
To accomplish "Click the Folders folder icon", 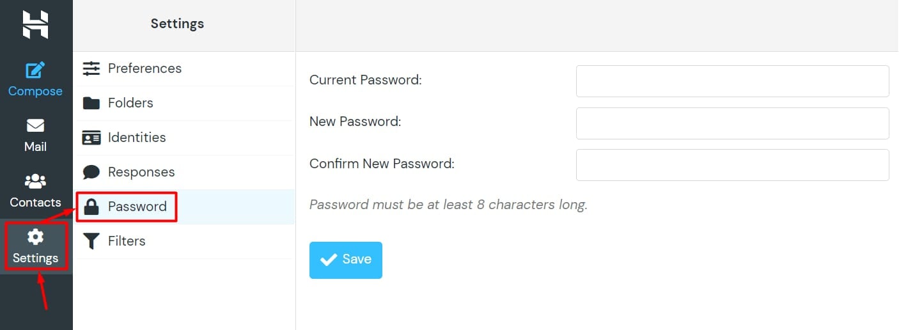I will pos(91,103).
